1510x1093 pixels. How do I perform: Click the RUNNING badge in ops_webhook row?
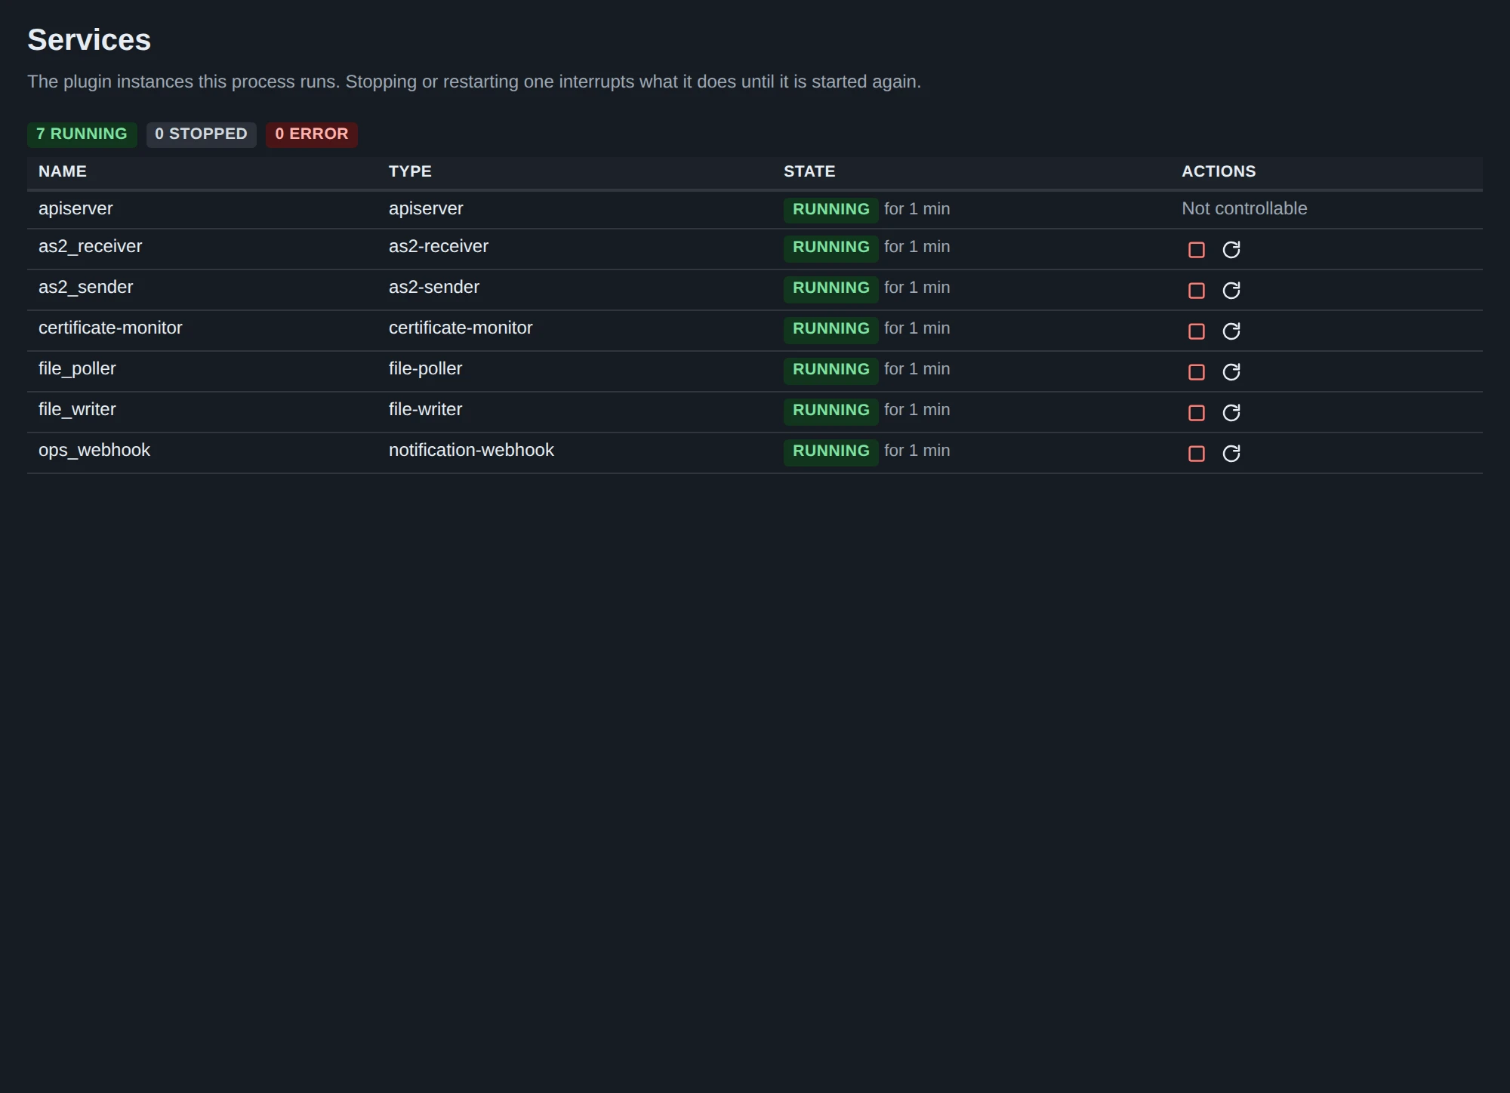click(x=830, y=451)
